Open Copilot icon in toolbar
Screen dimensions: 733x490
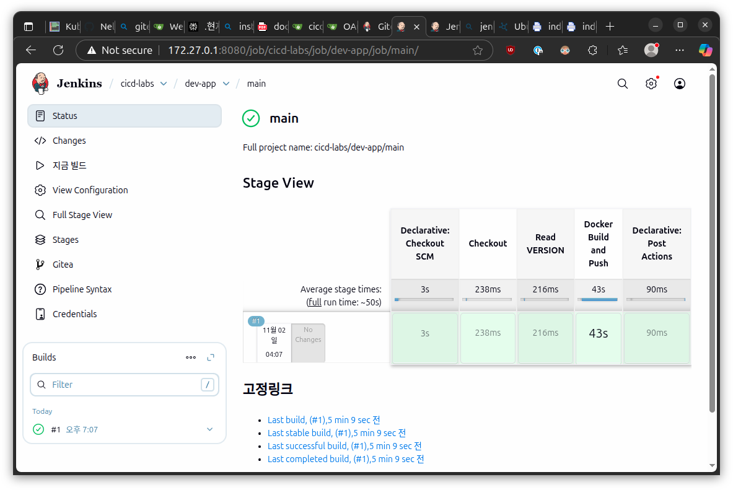pos(705,50)
